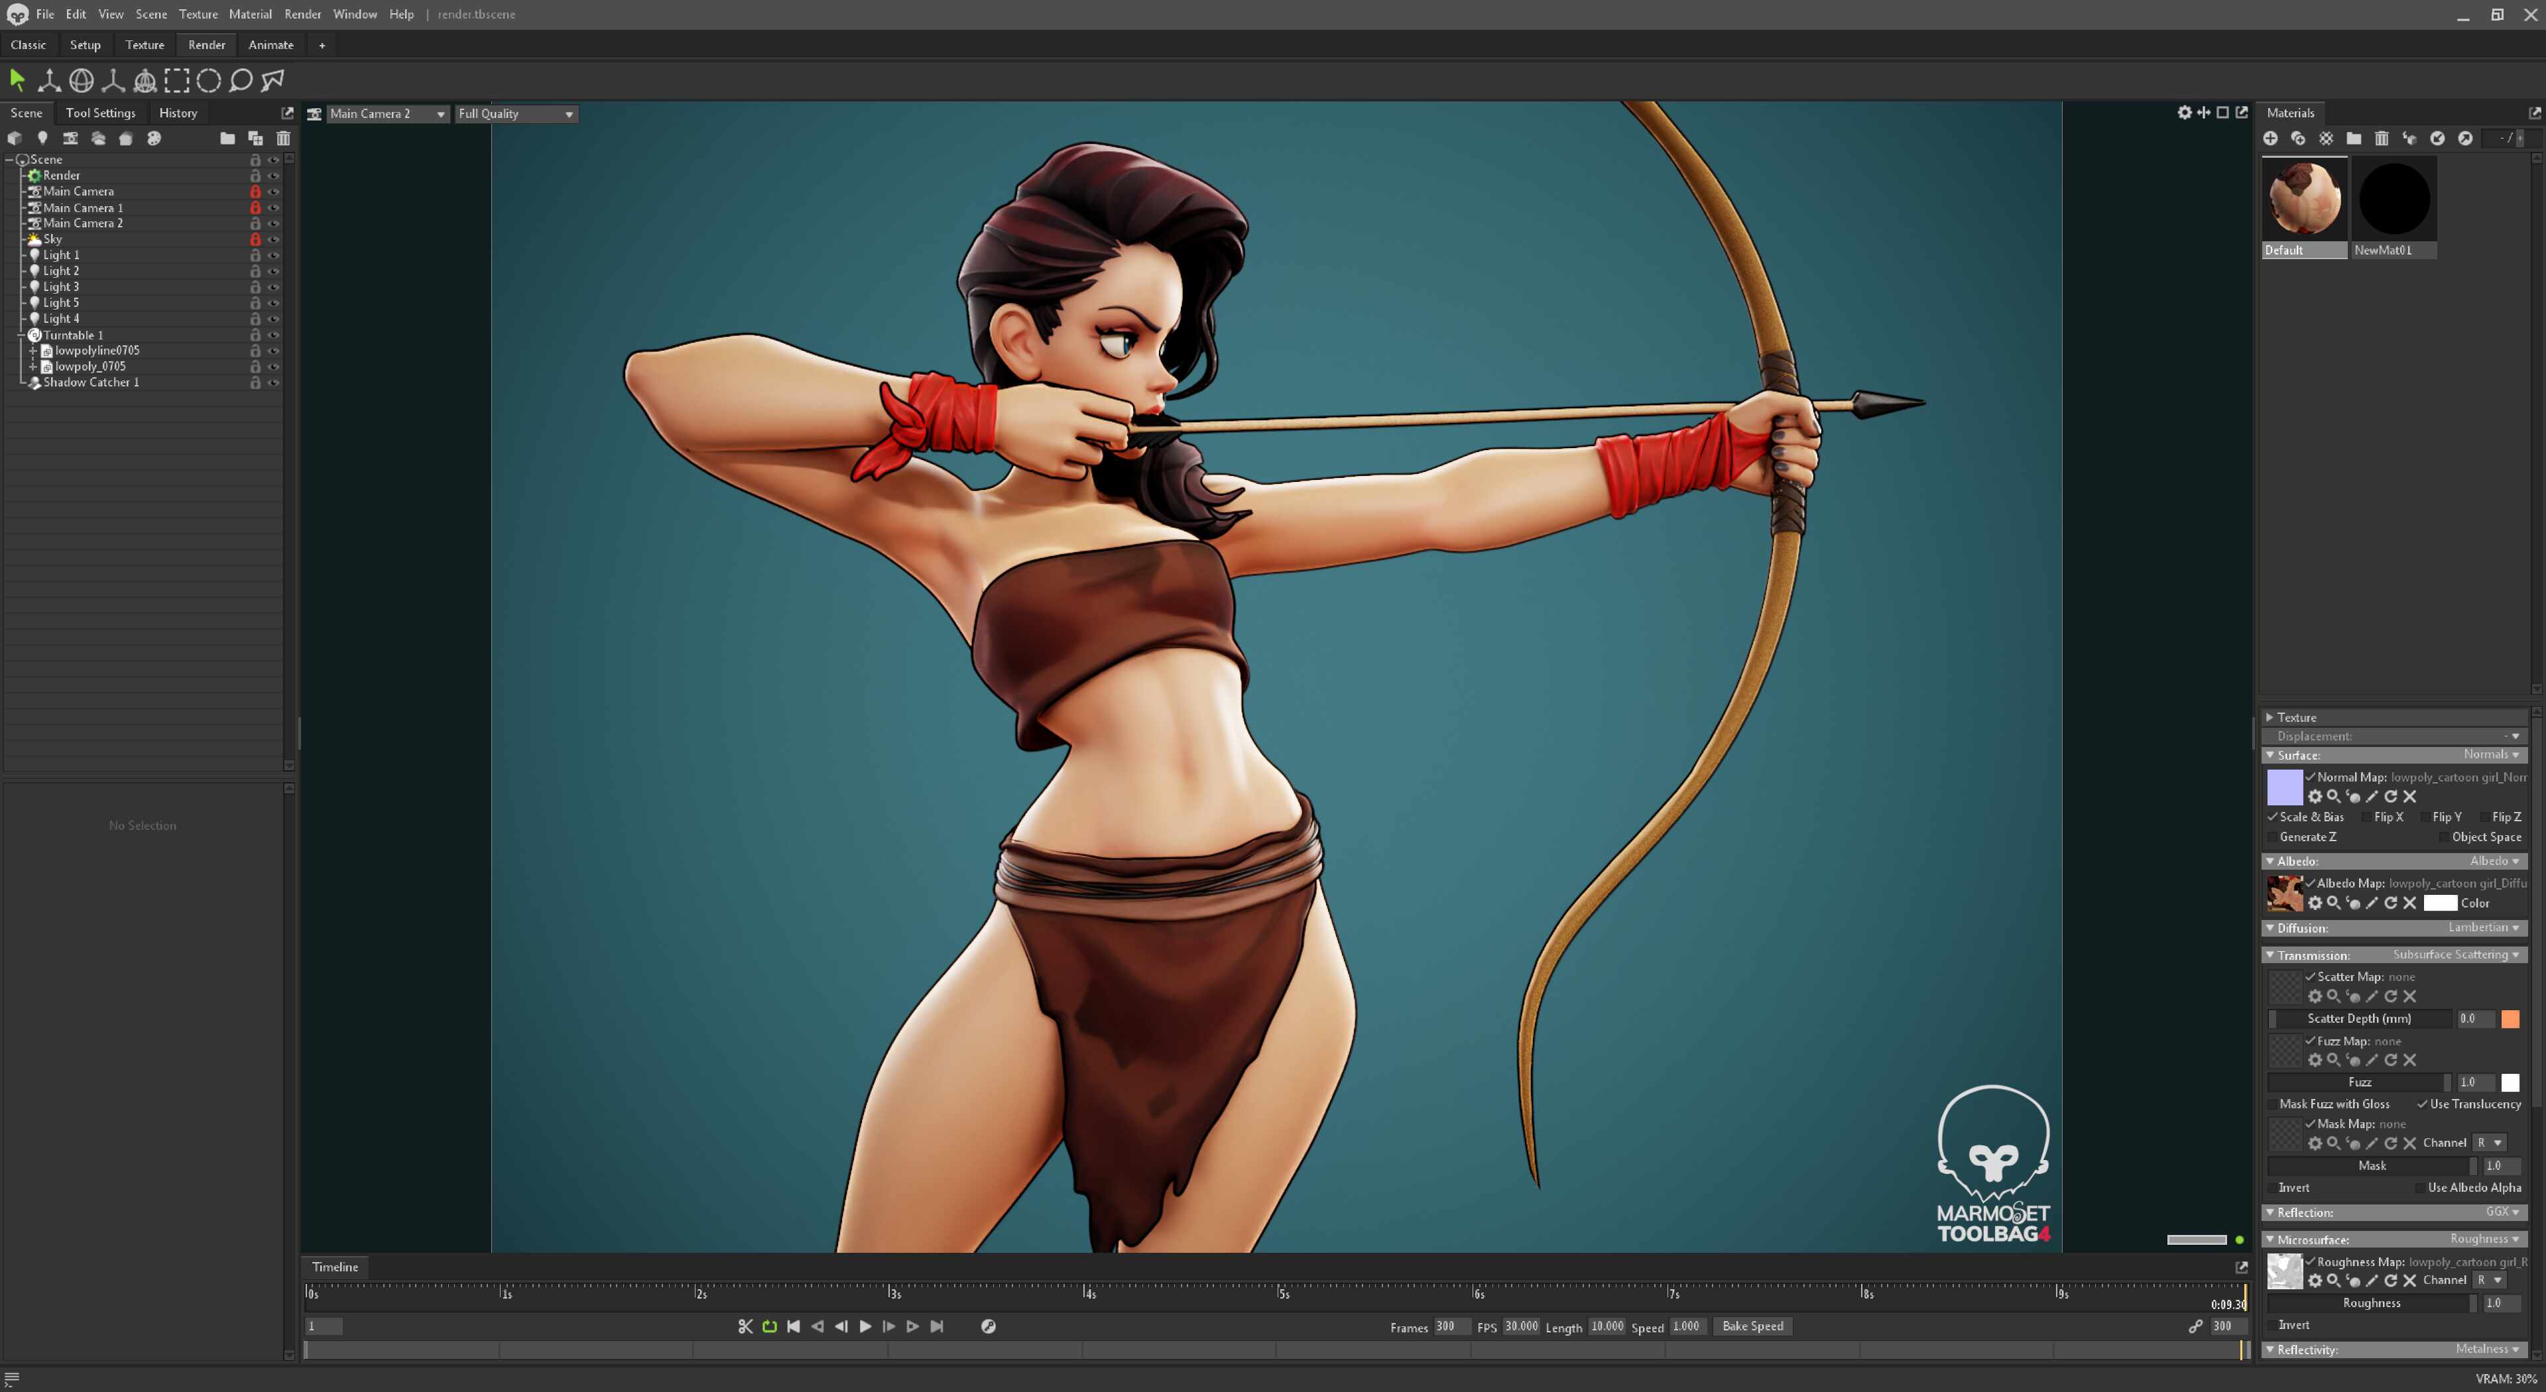Toggle timeline loop playback
The height and width of the screenshot is (1392, 2546).
pos(769,1326)
